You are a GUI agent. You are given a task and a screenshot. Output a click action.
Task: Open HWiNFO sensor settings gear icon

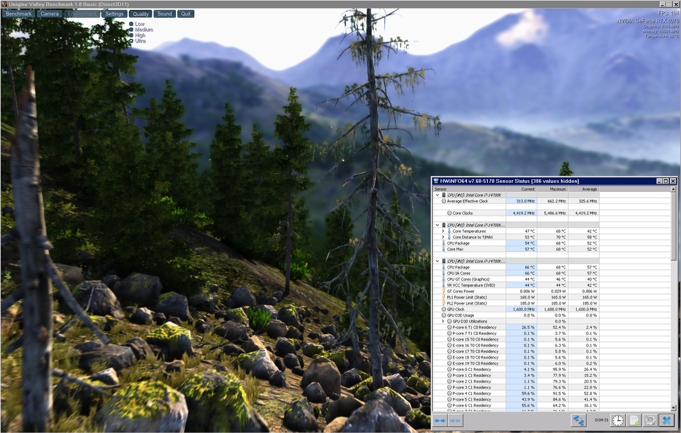coord(650,420)
